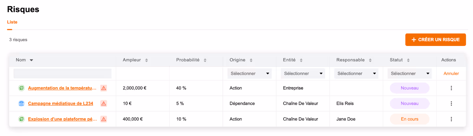Click warning triangle on Campagne médiatique row

103,103
